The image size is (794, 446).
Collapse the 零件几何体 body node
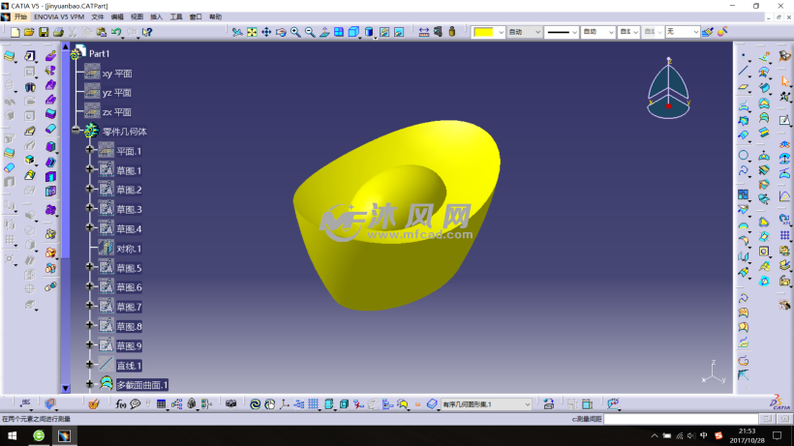77,131
